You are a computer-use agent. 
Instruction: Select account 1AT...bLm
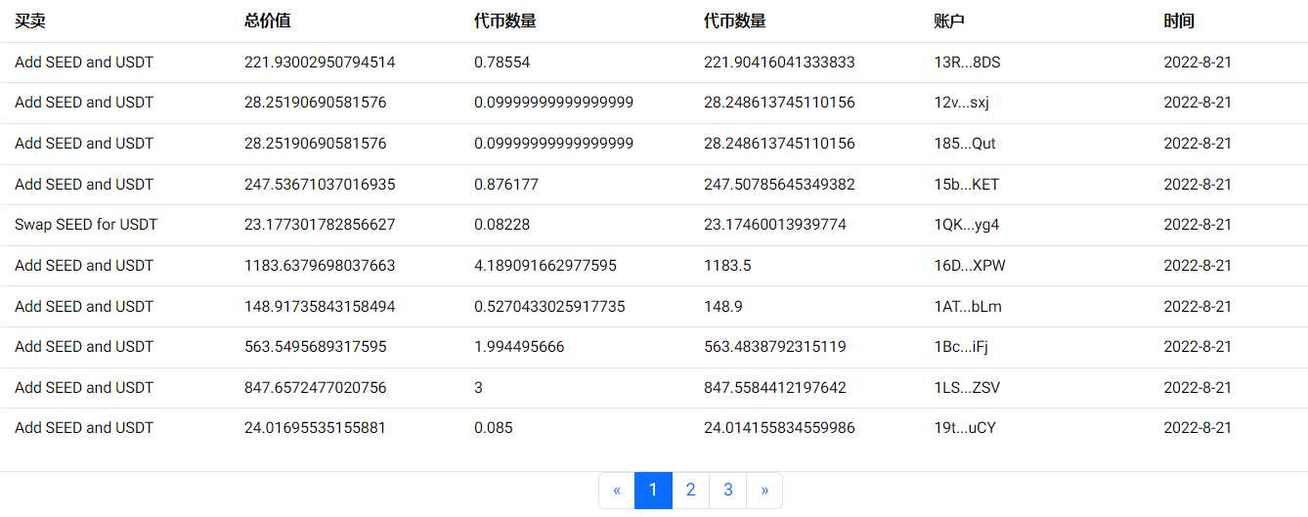[968, 307]
